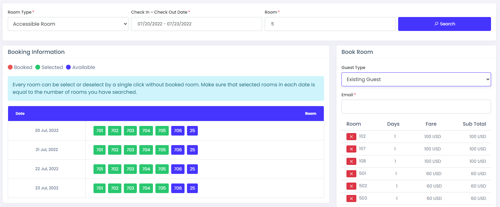Toggle room 704 on 22 Jul

[x=146, y=169]
